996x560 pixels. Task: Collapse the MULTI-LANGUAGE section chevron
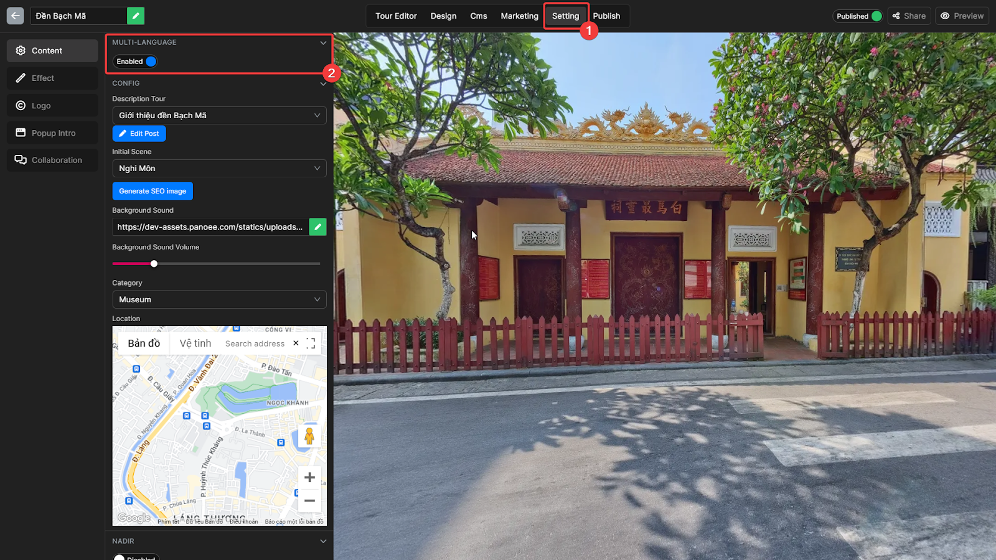pos(323,43)
